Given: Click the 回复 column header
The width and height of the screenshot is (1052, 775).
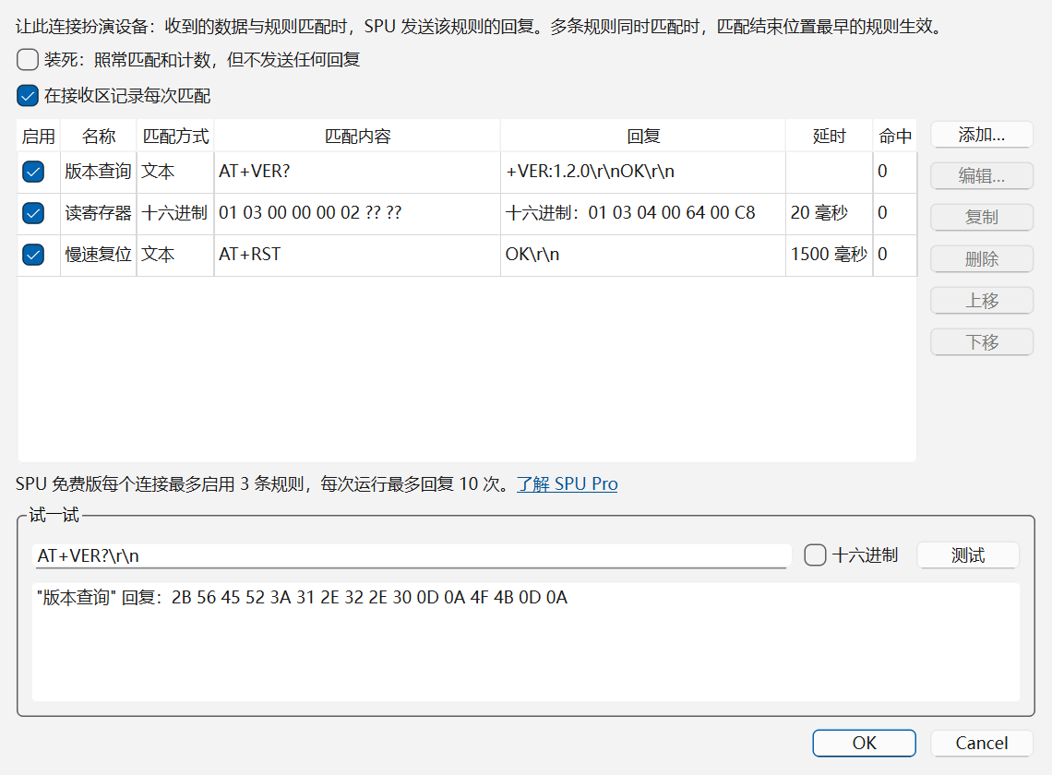Looking at the screenshot, I should point(643,137).
